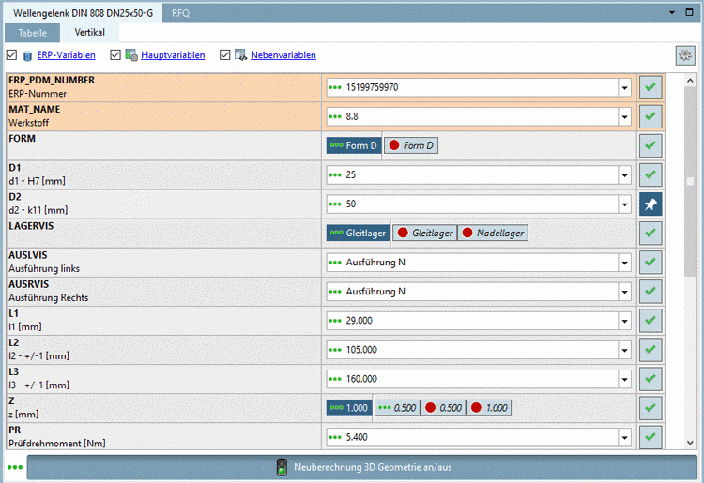Click green checkmark for AUSRVIS row

tap(650, 292)
